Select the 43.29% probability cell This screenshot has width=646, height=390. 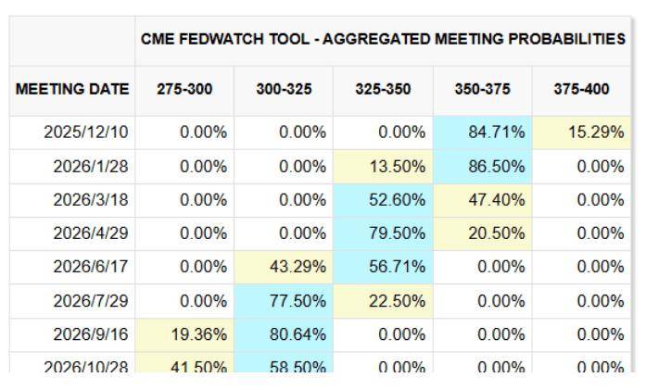[x=297, y=268]
